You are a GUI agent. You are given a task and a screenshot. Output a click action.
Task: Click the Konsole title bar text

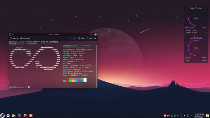click(53, 34)
